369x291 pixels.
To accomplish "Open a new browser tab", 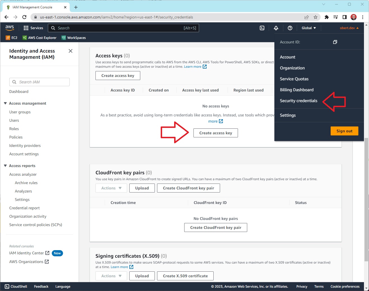I will coord(76,7).
